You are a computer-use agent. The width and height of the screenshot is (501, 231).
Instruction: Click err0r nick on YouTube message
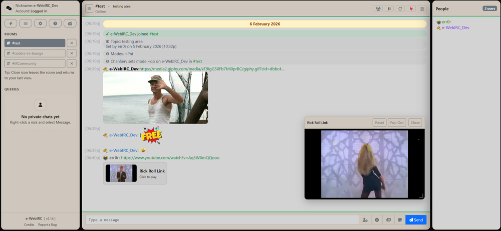click(x=114, y=158)
